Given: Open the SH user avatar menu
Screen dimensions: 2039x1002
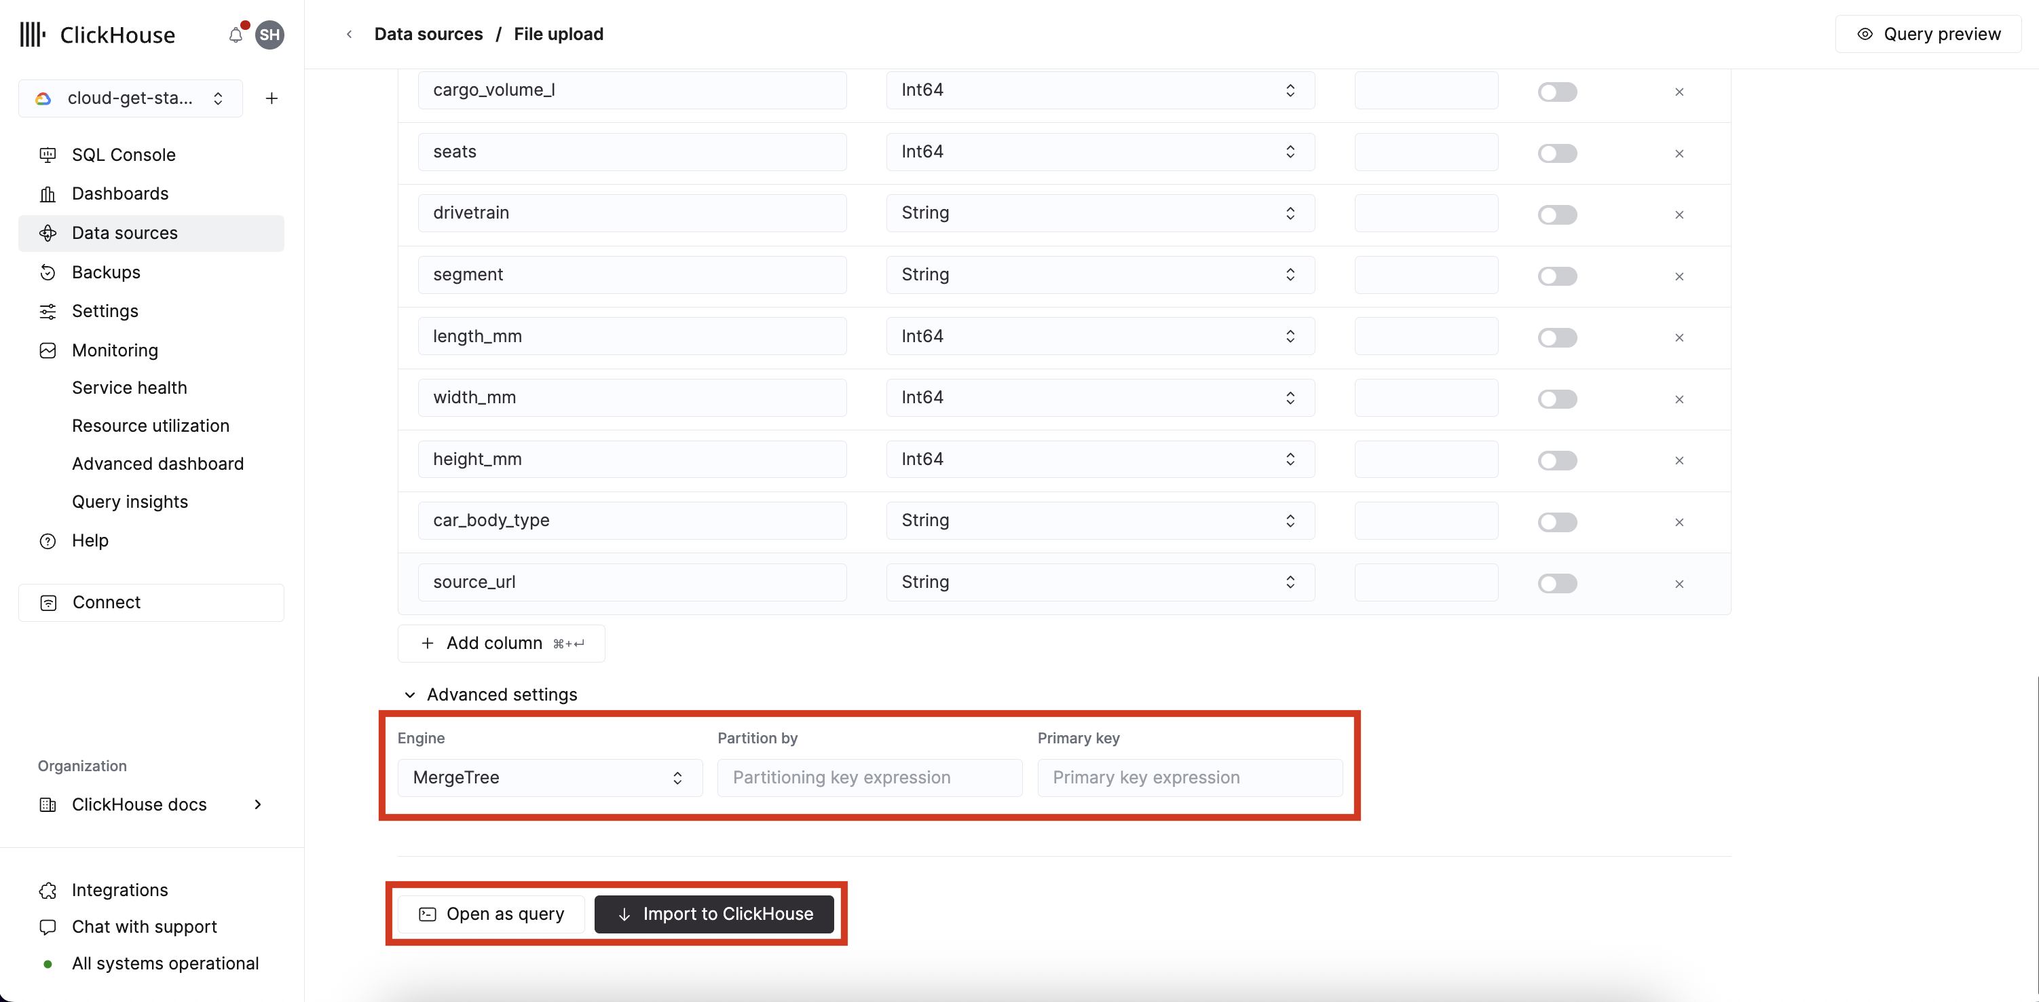Looking at the screenshot, I should coord(269,35).
